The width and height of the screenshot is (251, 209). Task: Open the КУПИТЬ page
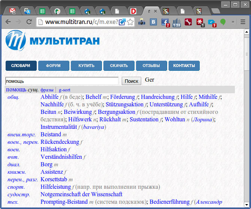[x=86, y=66]
